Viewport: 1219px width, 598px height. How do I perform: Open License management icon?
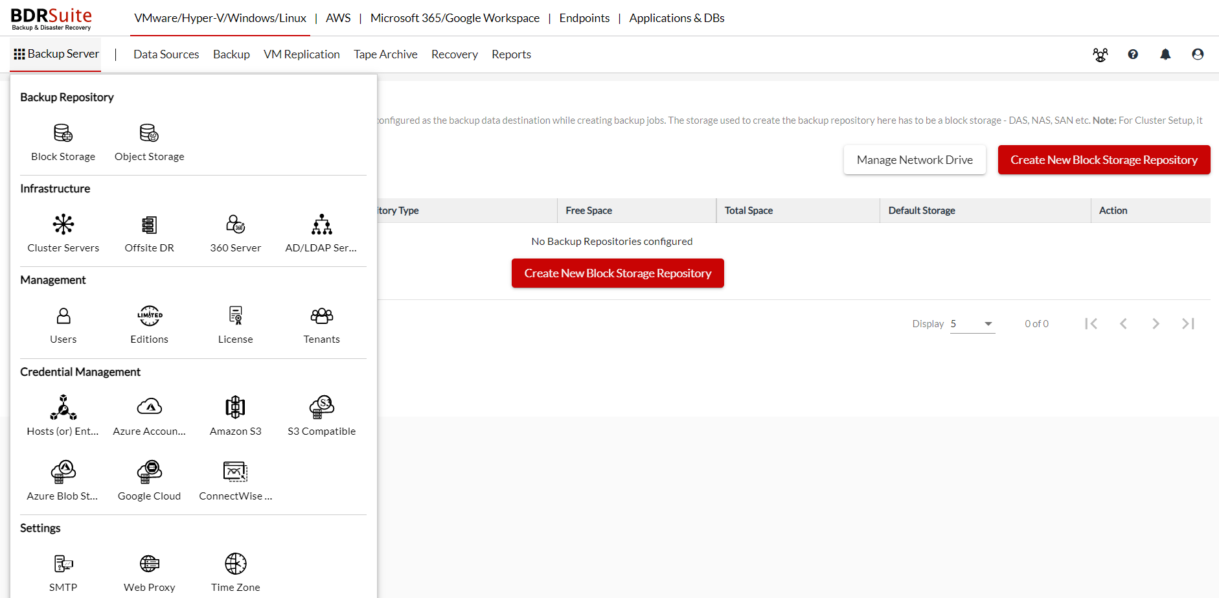235,316
